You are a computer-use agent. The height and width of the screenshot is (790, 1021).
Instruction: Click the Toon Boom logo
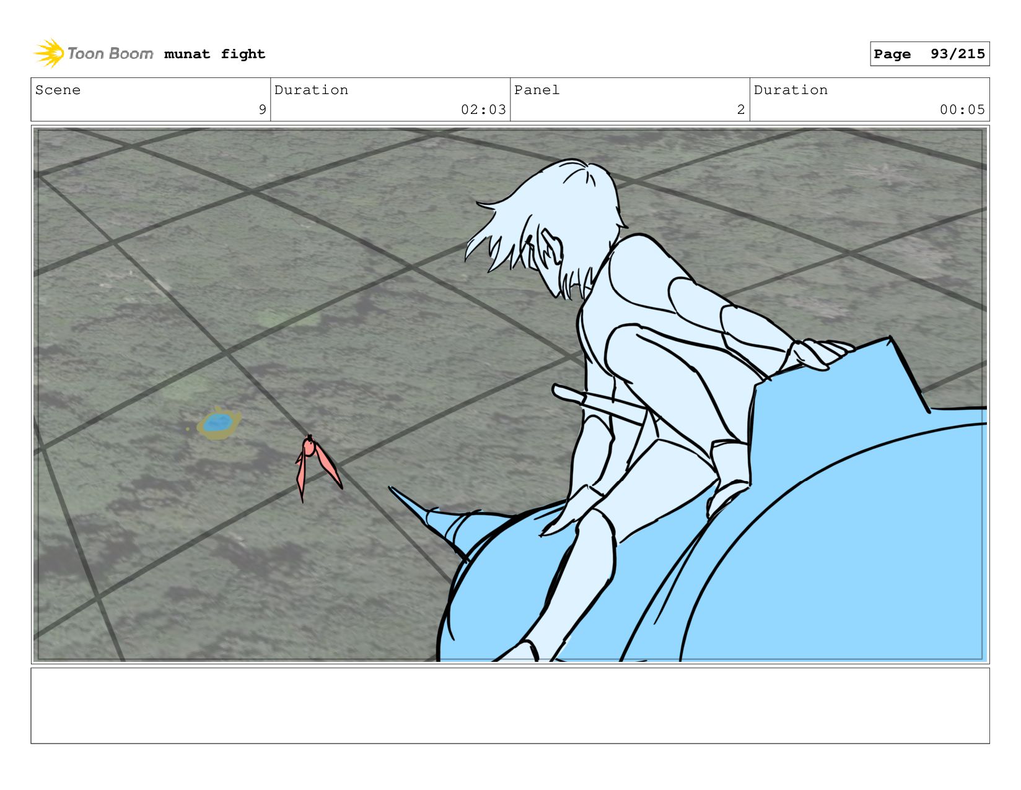pyautogui.click(x=94, y=53)
